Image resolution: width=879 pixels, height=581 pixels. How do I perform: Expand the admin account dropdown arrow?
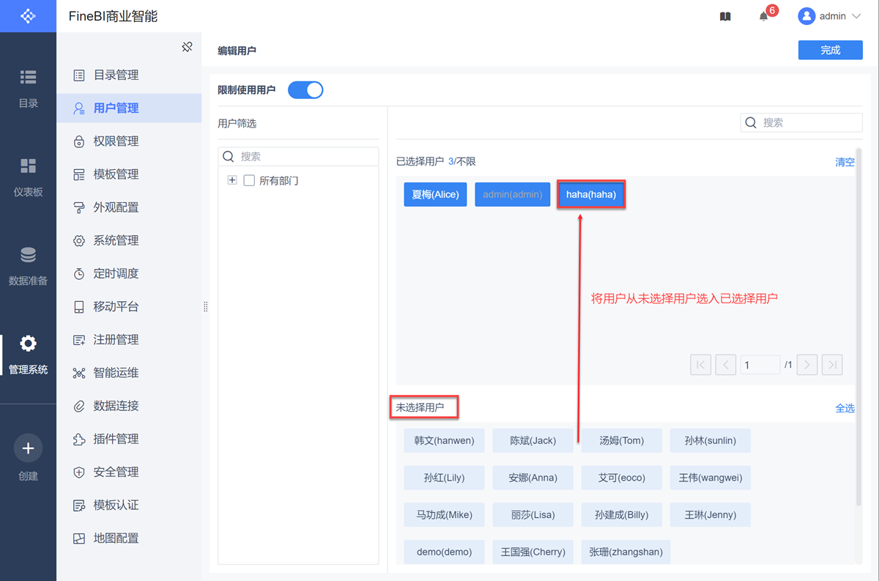tap(856, 16)
